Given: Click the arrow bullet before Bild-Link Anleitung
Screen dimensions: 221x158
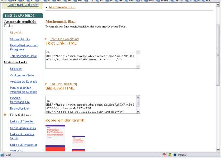Looking at the screenshot, I should 47,84.
